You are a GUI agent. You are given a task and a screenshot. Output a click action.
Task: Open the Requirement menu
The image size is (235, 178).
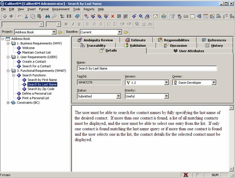[x=61, y=9]
